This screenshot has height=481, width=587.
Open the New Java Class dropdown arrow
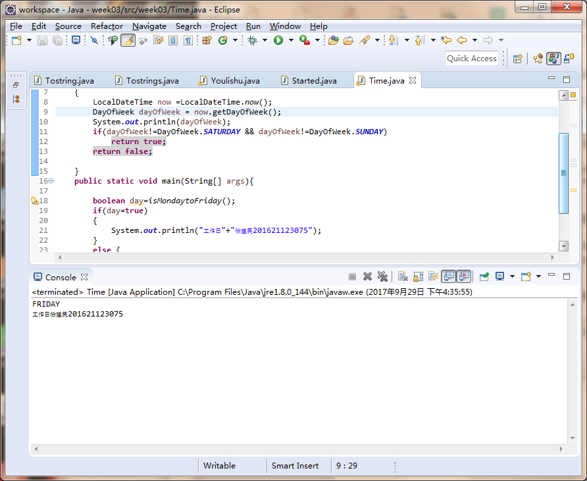pyautogui.click(x=235, y=40)
